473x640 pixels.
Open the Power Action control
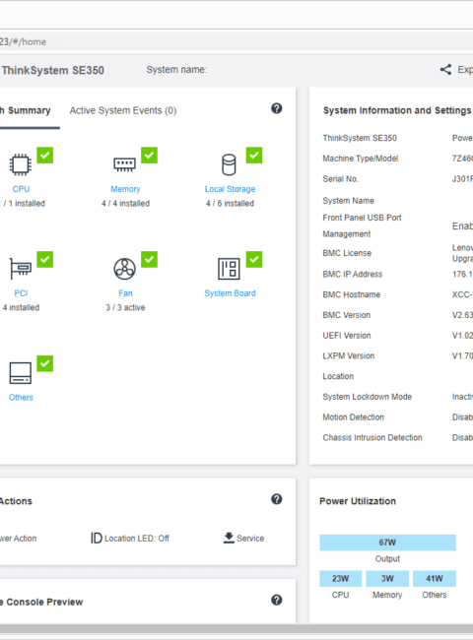click(x=18, y=539)
